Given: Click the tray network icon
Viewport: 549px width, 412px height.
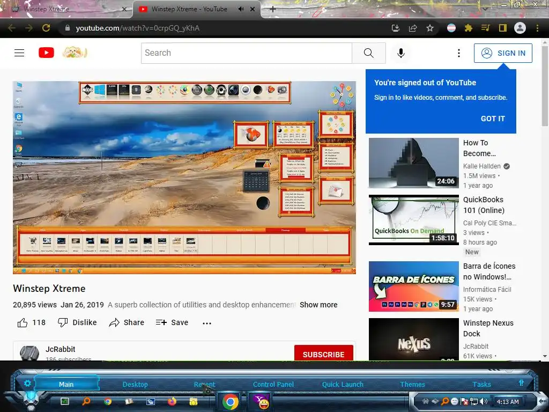Looking at the screenshot, I should (x=474, y=401).
